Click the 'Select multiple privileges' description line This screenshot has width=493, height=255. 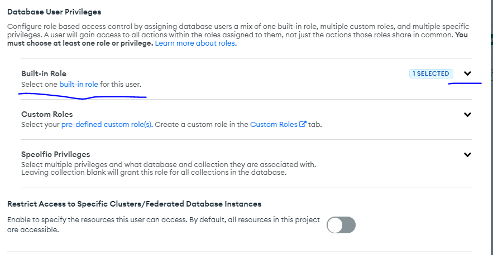point(167,165)
